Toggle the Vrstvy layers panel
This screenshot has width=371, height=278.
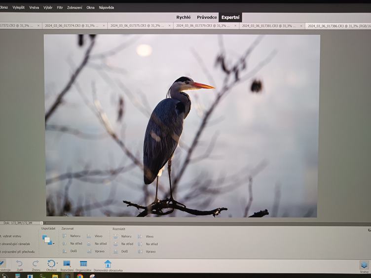click(365, 266)
